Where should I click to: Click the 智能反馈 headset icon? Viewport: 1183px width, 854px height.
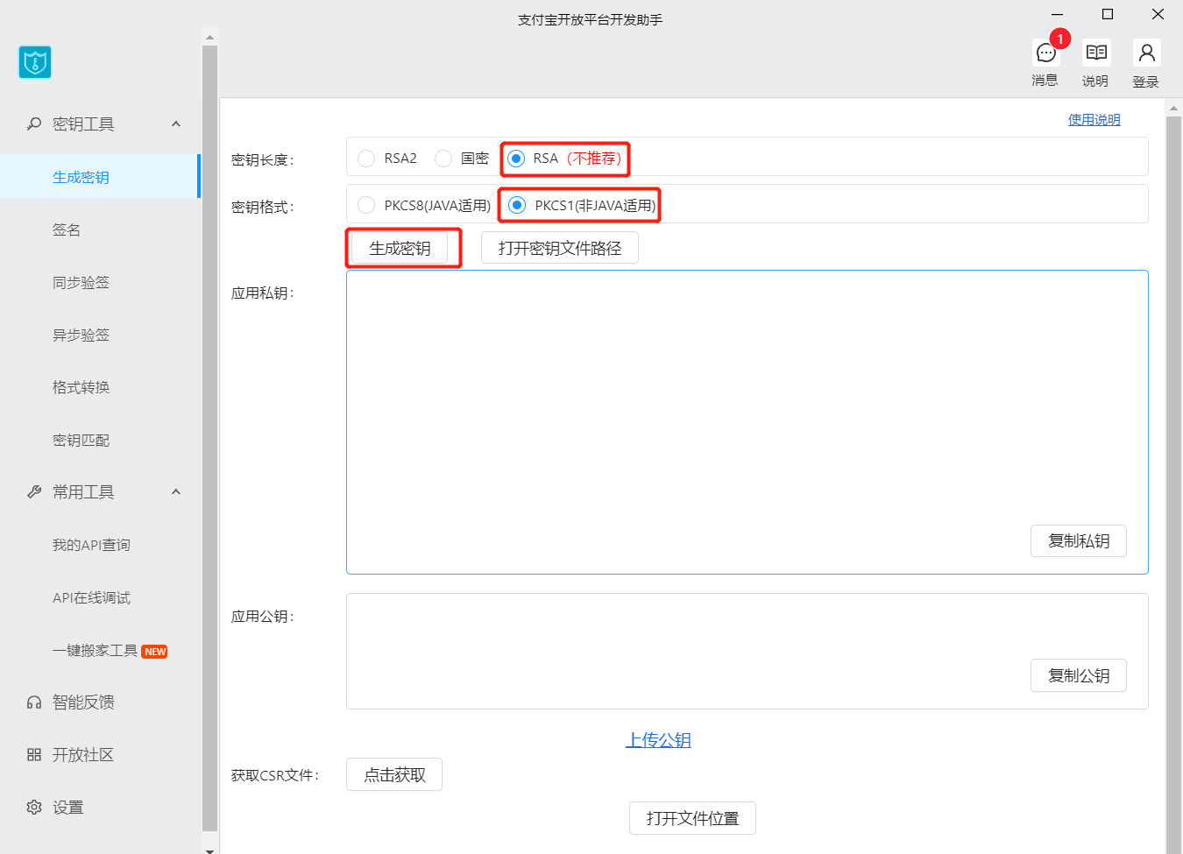pyautogui.click(x=34, y=702)
